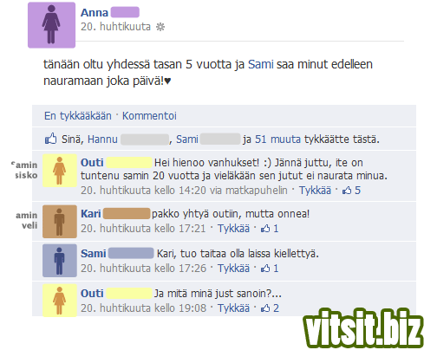Like Outi's 14:20 comment via Tykkää
This screenshot has width=424, height=350.
315,191
